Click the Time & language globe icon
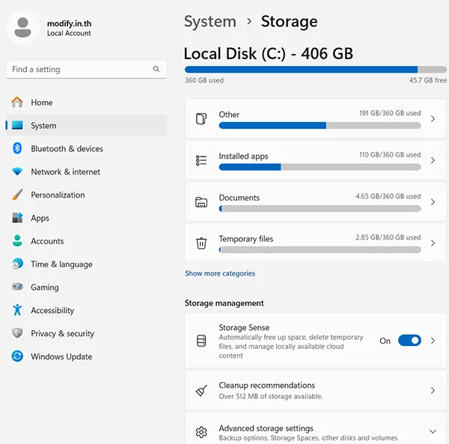 (x=17, y=264)
